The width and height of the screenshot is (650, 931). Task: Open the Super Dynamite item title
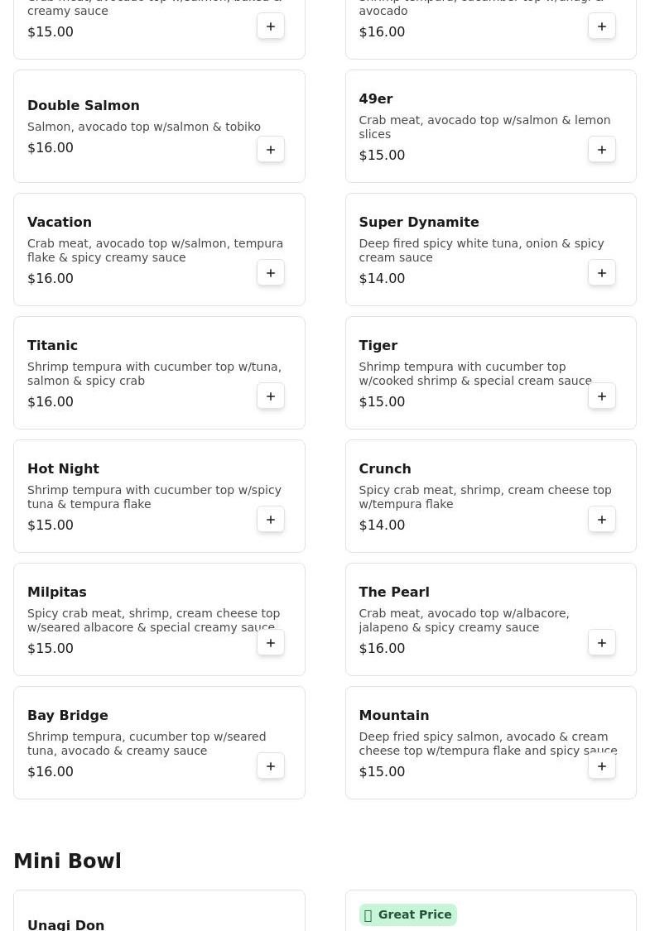click(x=418, y=223)
